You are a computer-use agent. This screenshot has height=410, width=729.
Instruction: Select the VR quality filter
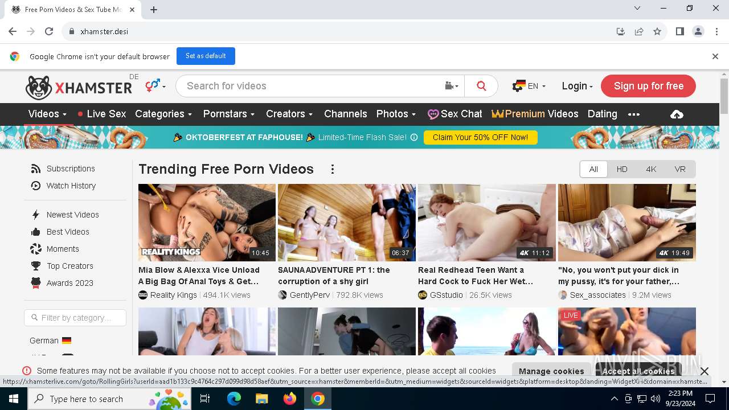(680, 169)
